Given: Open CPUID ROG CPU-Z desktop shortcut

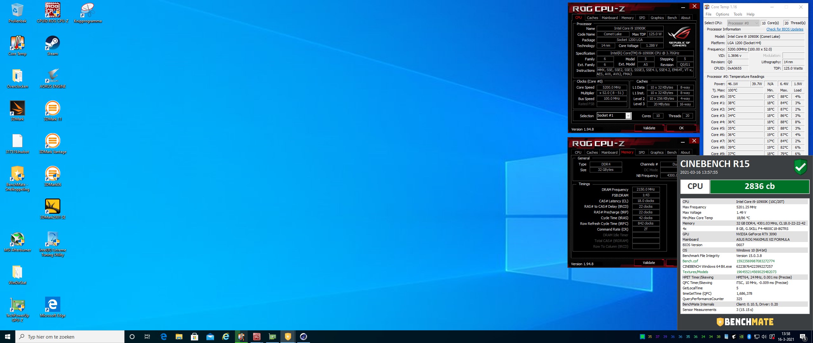Looking at the screenshot, I should [x=52, y=13].
